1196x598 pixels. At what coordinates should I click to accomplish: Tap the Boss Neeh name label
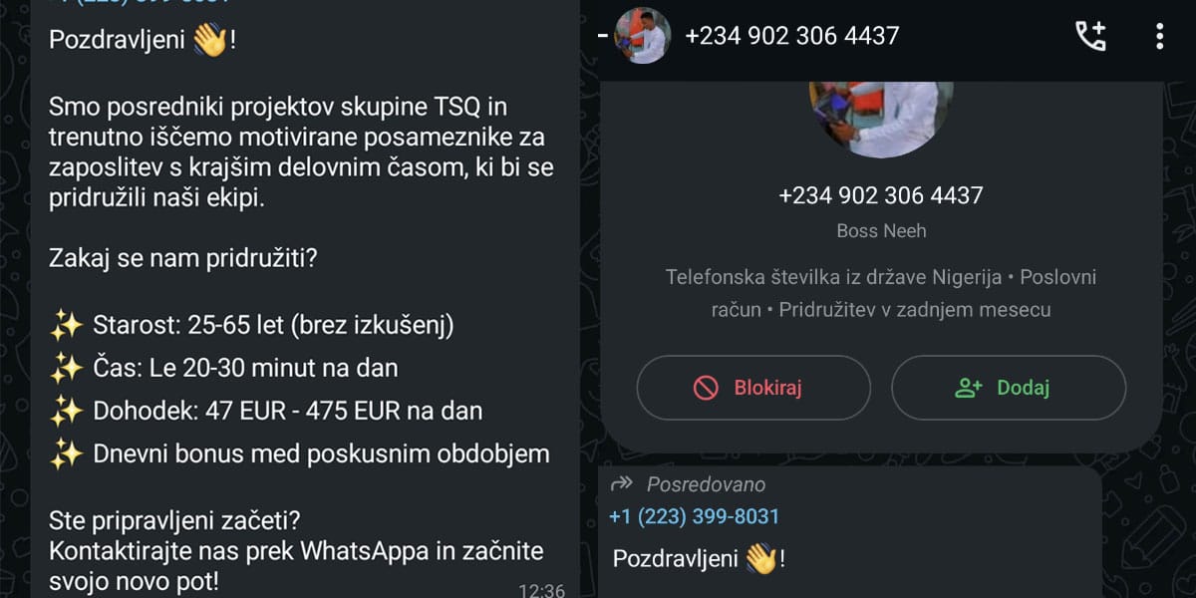click(x=881, y=231)
